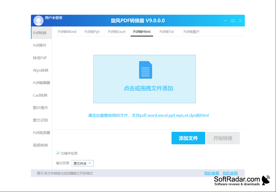The width and height of the screenshot is (276, 192).
Task: Open Wps转换 in the sidebar
Action: pyautogui.click(x=41, y=70)
